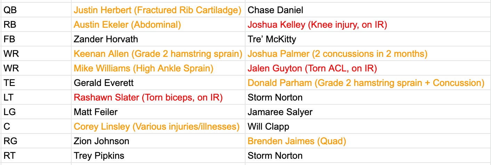Select the Jamaree Salyer cell
Screen dimensions: 491x165
(x=280, y=112)
